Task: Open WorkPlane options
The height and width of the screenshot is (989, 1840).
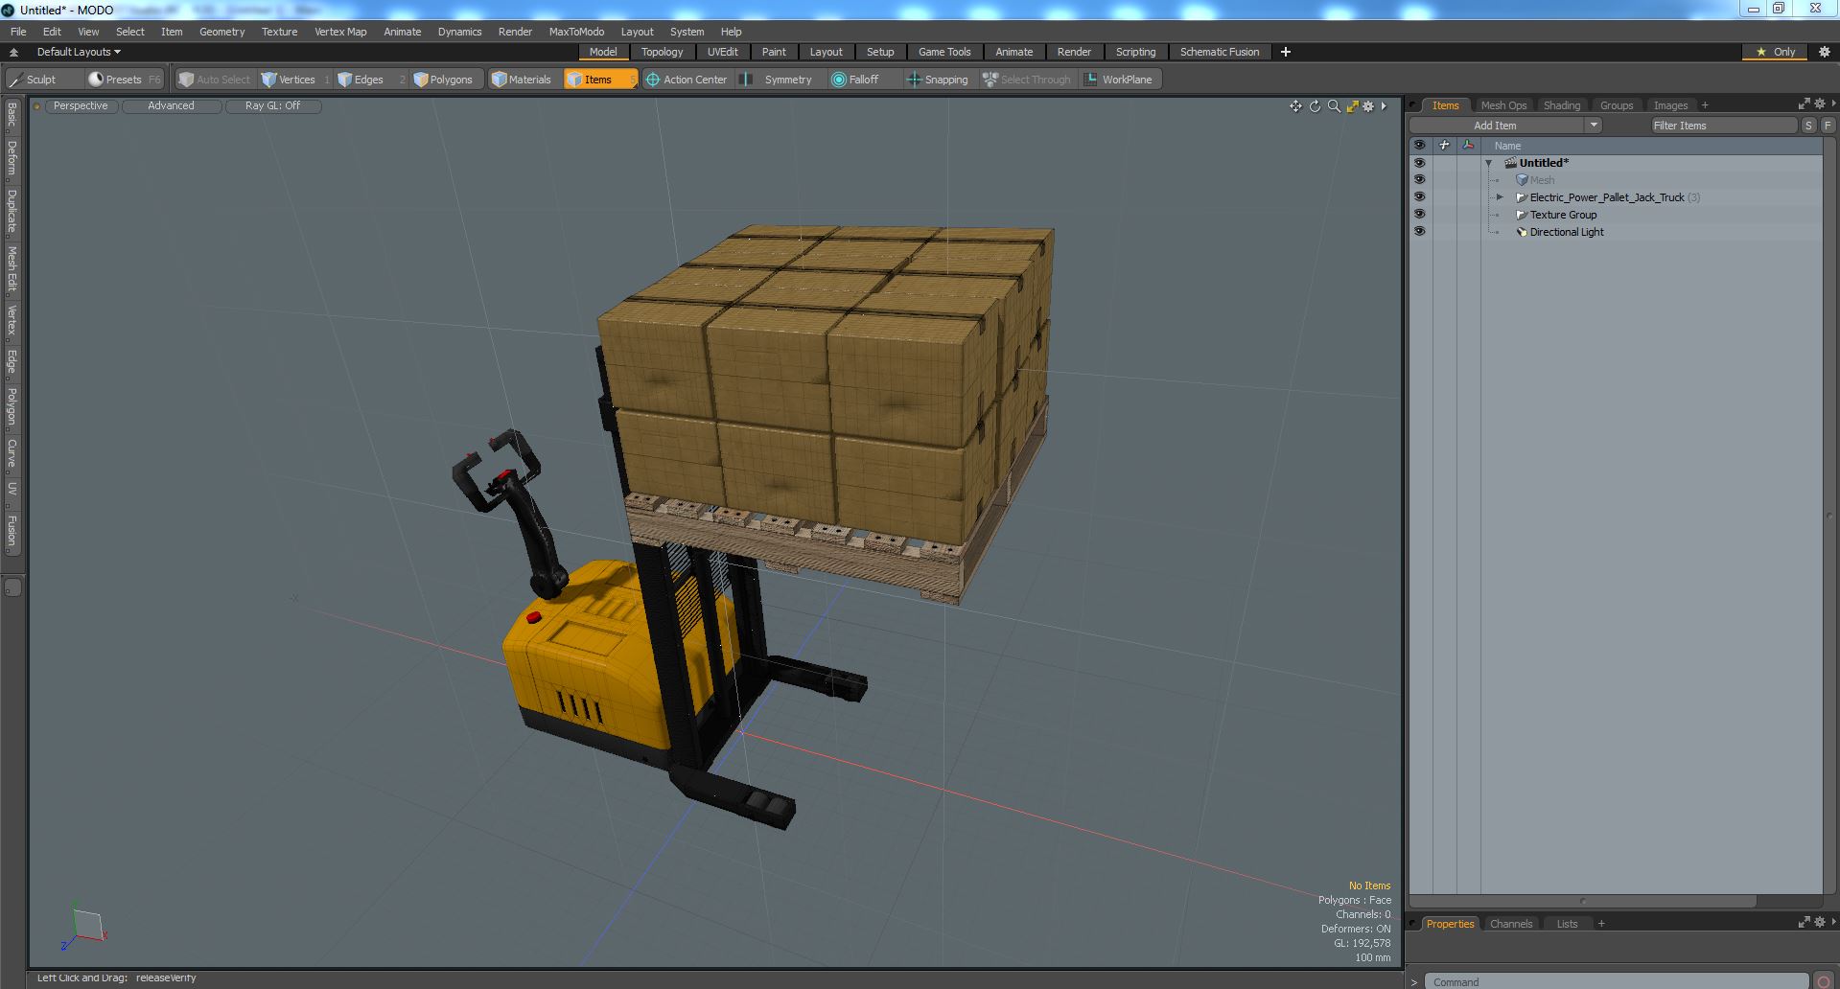Action: tap(1119, 80)
